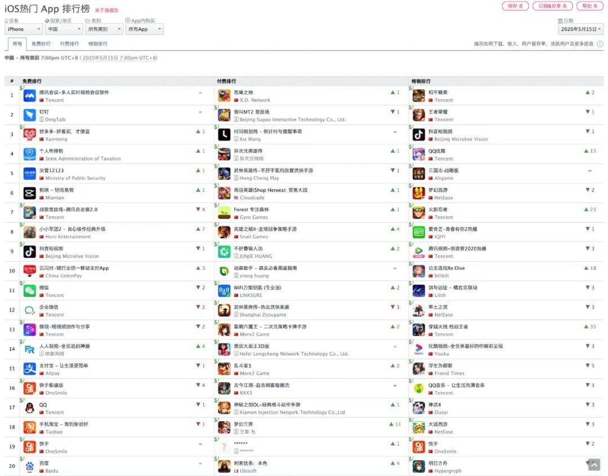Open the 恶果之地 game icon
Screen dimensions: 608x476
[x=224, y=95]
